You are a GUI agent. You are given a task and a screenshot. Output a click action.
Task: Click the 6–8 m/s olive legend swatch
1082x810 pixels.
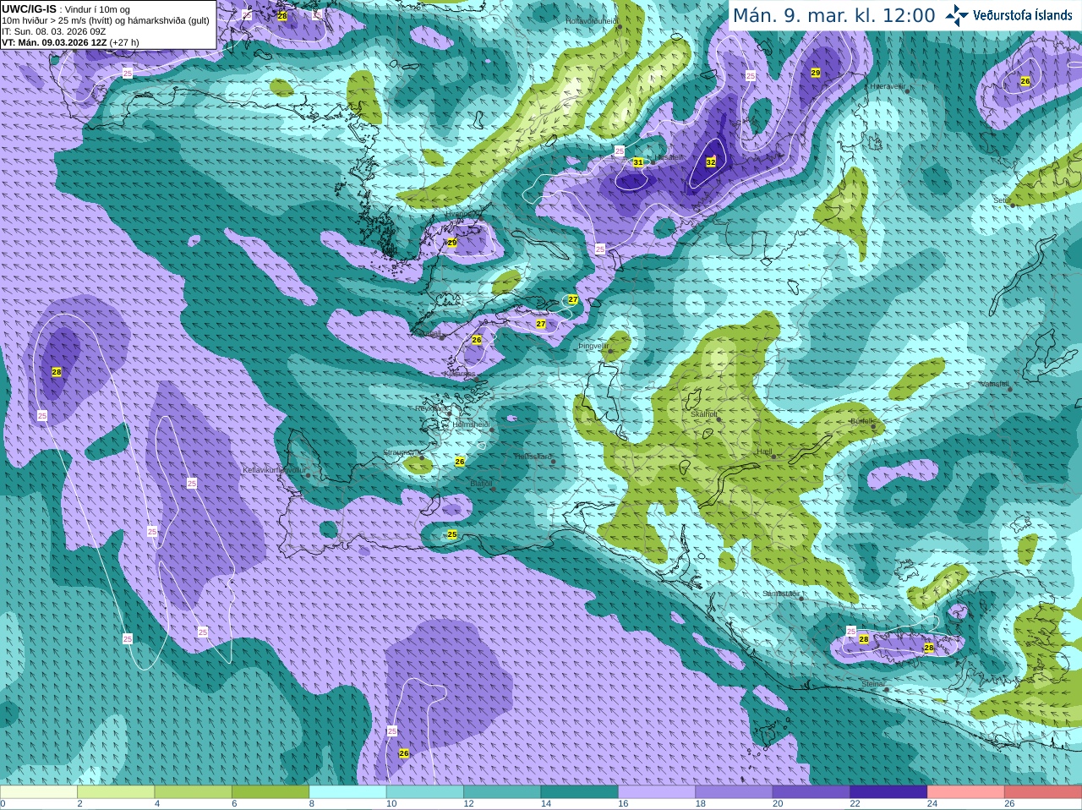(270, 792)
